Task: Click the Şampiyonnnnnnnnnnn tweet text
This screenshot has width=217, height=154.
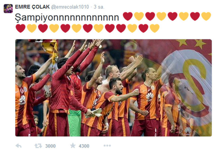Action: [x=67, y=18]
